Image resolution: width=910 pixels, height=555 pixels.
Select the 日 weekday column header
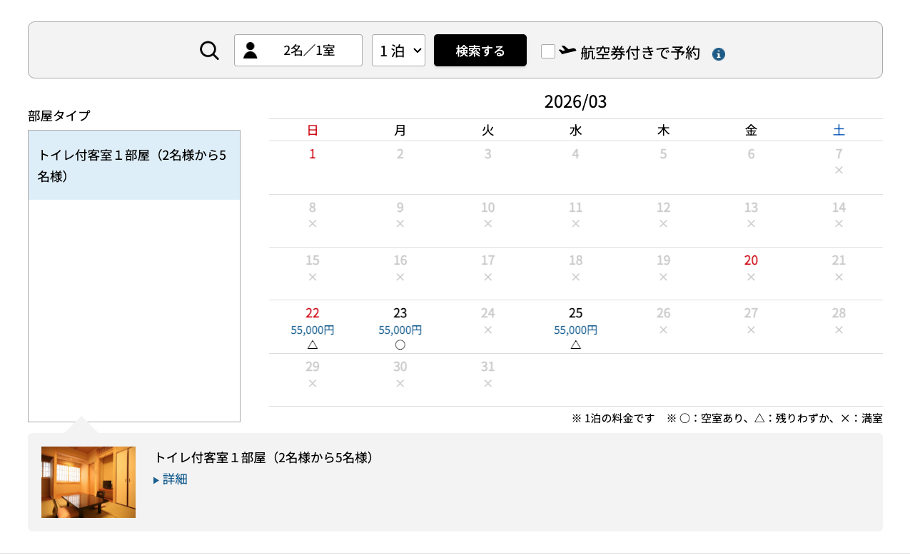click(312, 130)
